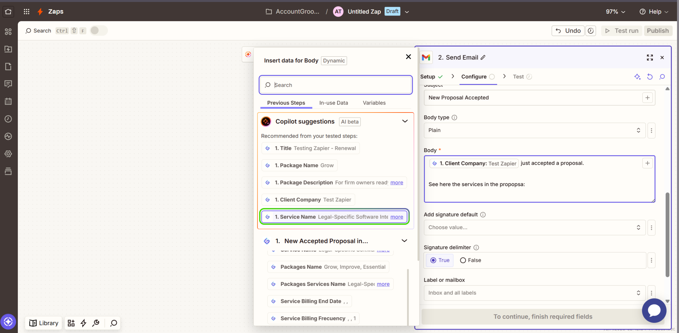Open the Library book icon button
The image size is (679, 333).
44,323
